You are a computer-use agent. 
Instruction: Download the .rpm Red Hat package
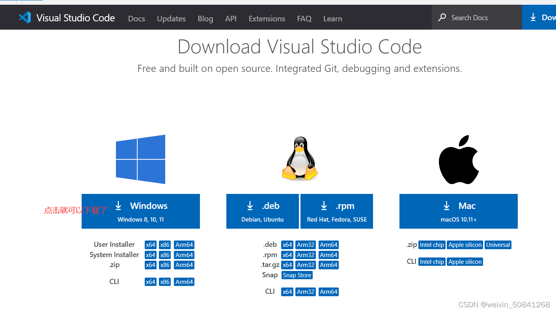[x=337, y=211]
